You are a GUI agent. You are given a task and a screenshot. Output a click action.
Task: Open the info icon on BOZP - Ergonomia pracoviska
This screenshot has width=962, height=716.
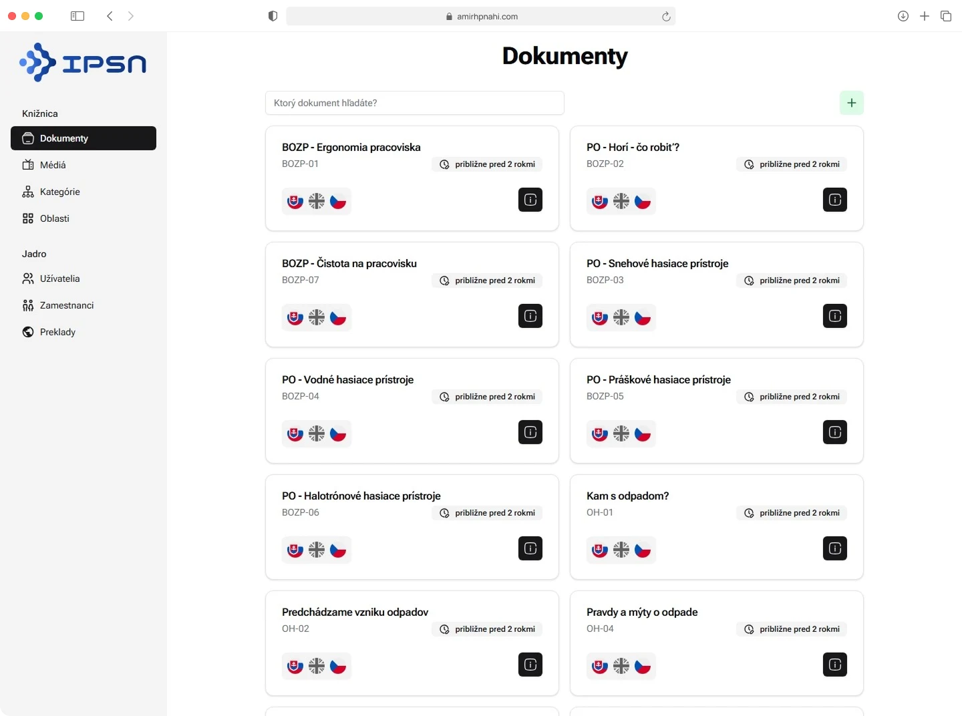(530, 200)
